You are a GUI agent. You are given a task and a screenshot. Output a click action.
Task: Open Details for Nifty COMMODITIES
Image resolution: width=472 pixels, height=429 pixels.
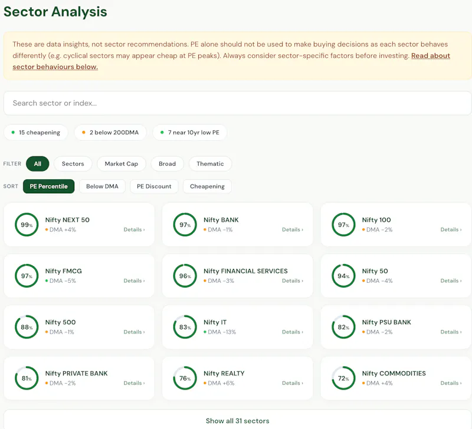click(451, 383)
